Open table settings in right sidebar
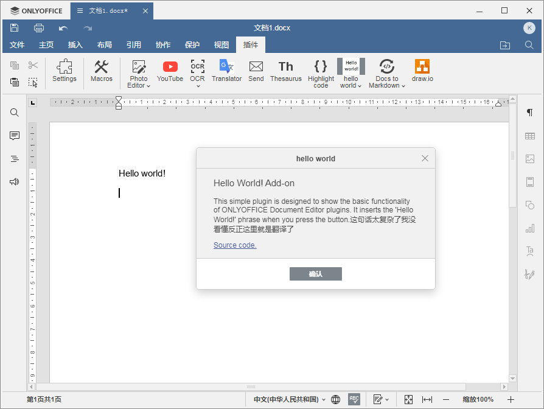 tap(530, 136)
